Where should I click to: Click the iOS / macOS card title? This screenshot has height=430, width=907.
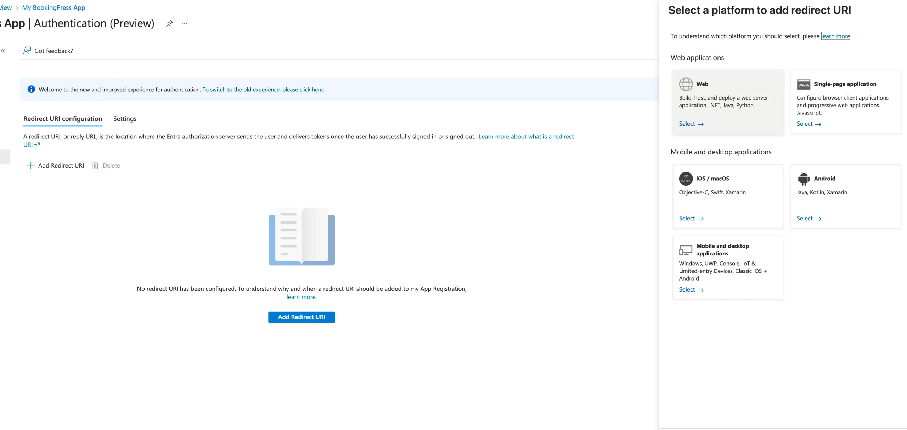(x=712, y=179)
